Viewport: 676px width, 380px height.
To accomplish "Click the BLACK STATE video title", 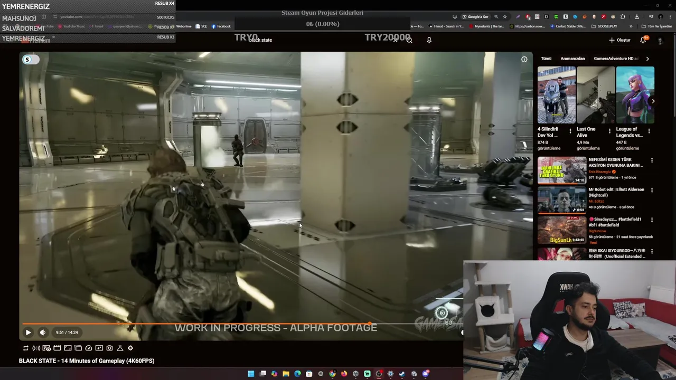I will tap(87, 361).
